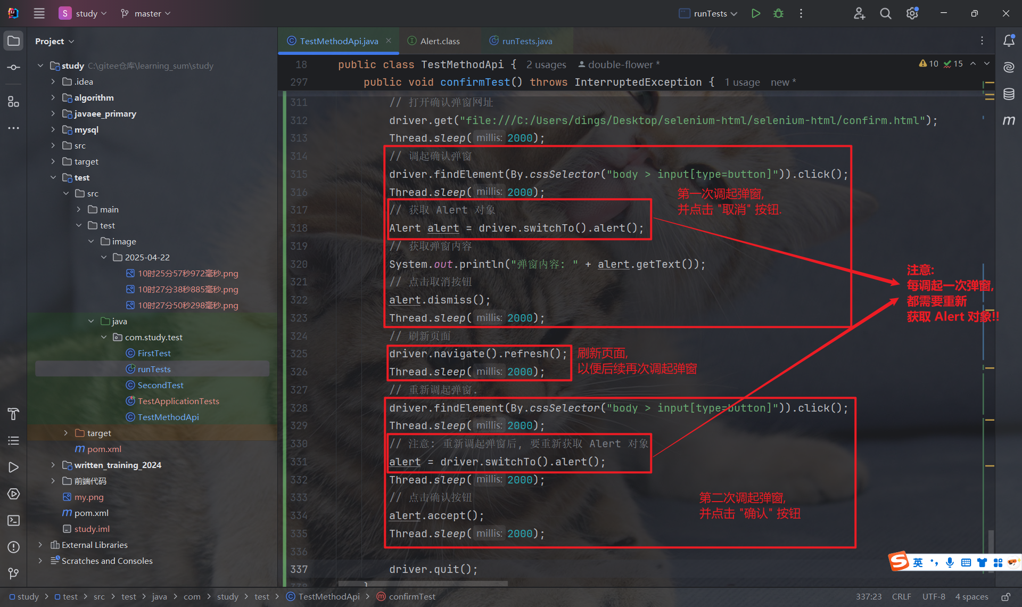Run the runTests configuration
This screenshot has width=1022, height=607.
pos(755,13)
